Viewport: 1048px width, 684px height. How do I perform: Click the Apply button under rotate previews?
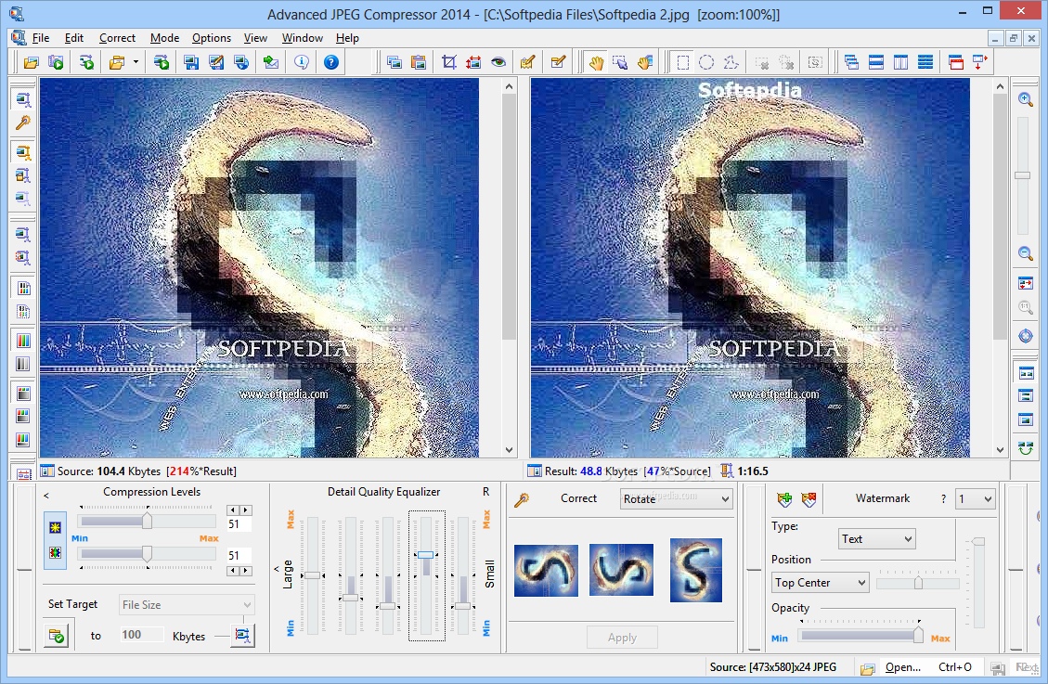[622, 638]
